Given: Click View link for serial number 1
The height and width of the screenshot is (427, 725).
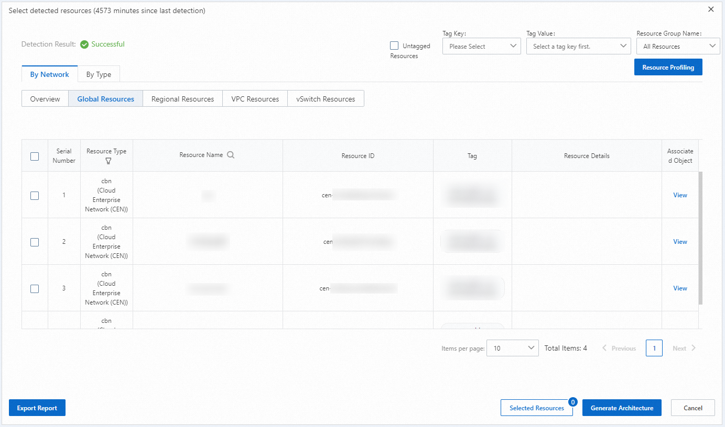Looking at the screenshot, I should point(680,195).
